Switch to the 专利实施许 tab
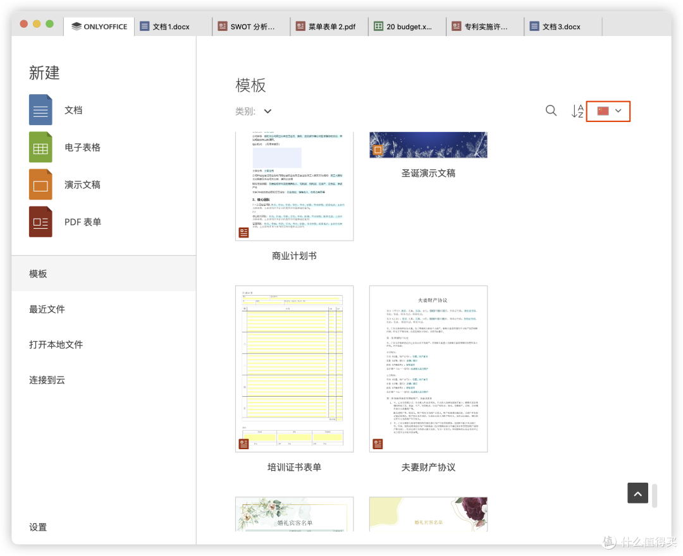 coord(485,27)
